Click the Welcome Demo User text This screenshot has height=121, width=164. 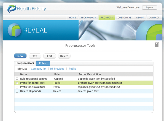point(128,7)
